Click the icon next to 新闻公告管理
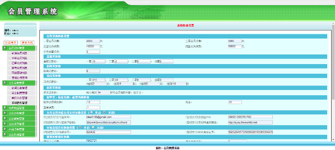Image resolution: width=335 pixels, height=150 pixels. [10, 88]
